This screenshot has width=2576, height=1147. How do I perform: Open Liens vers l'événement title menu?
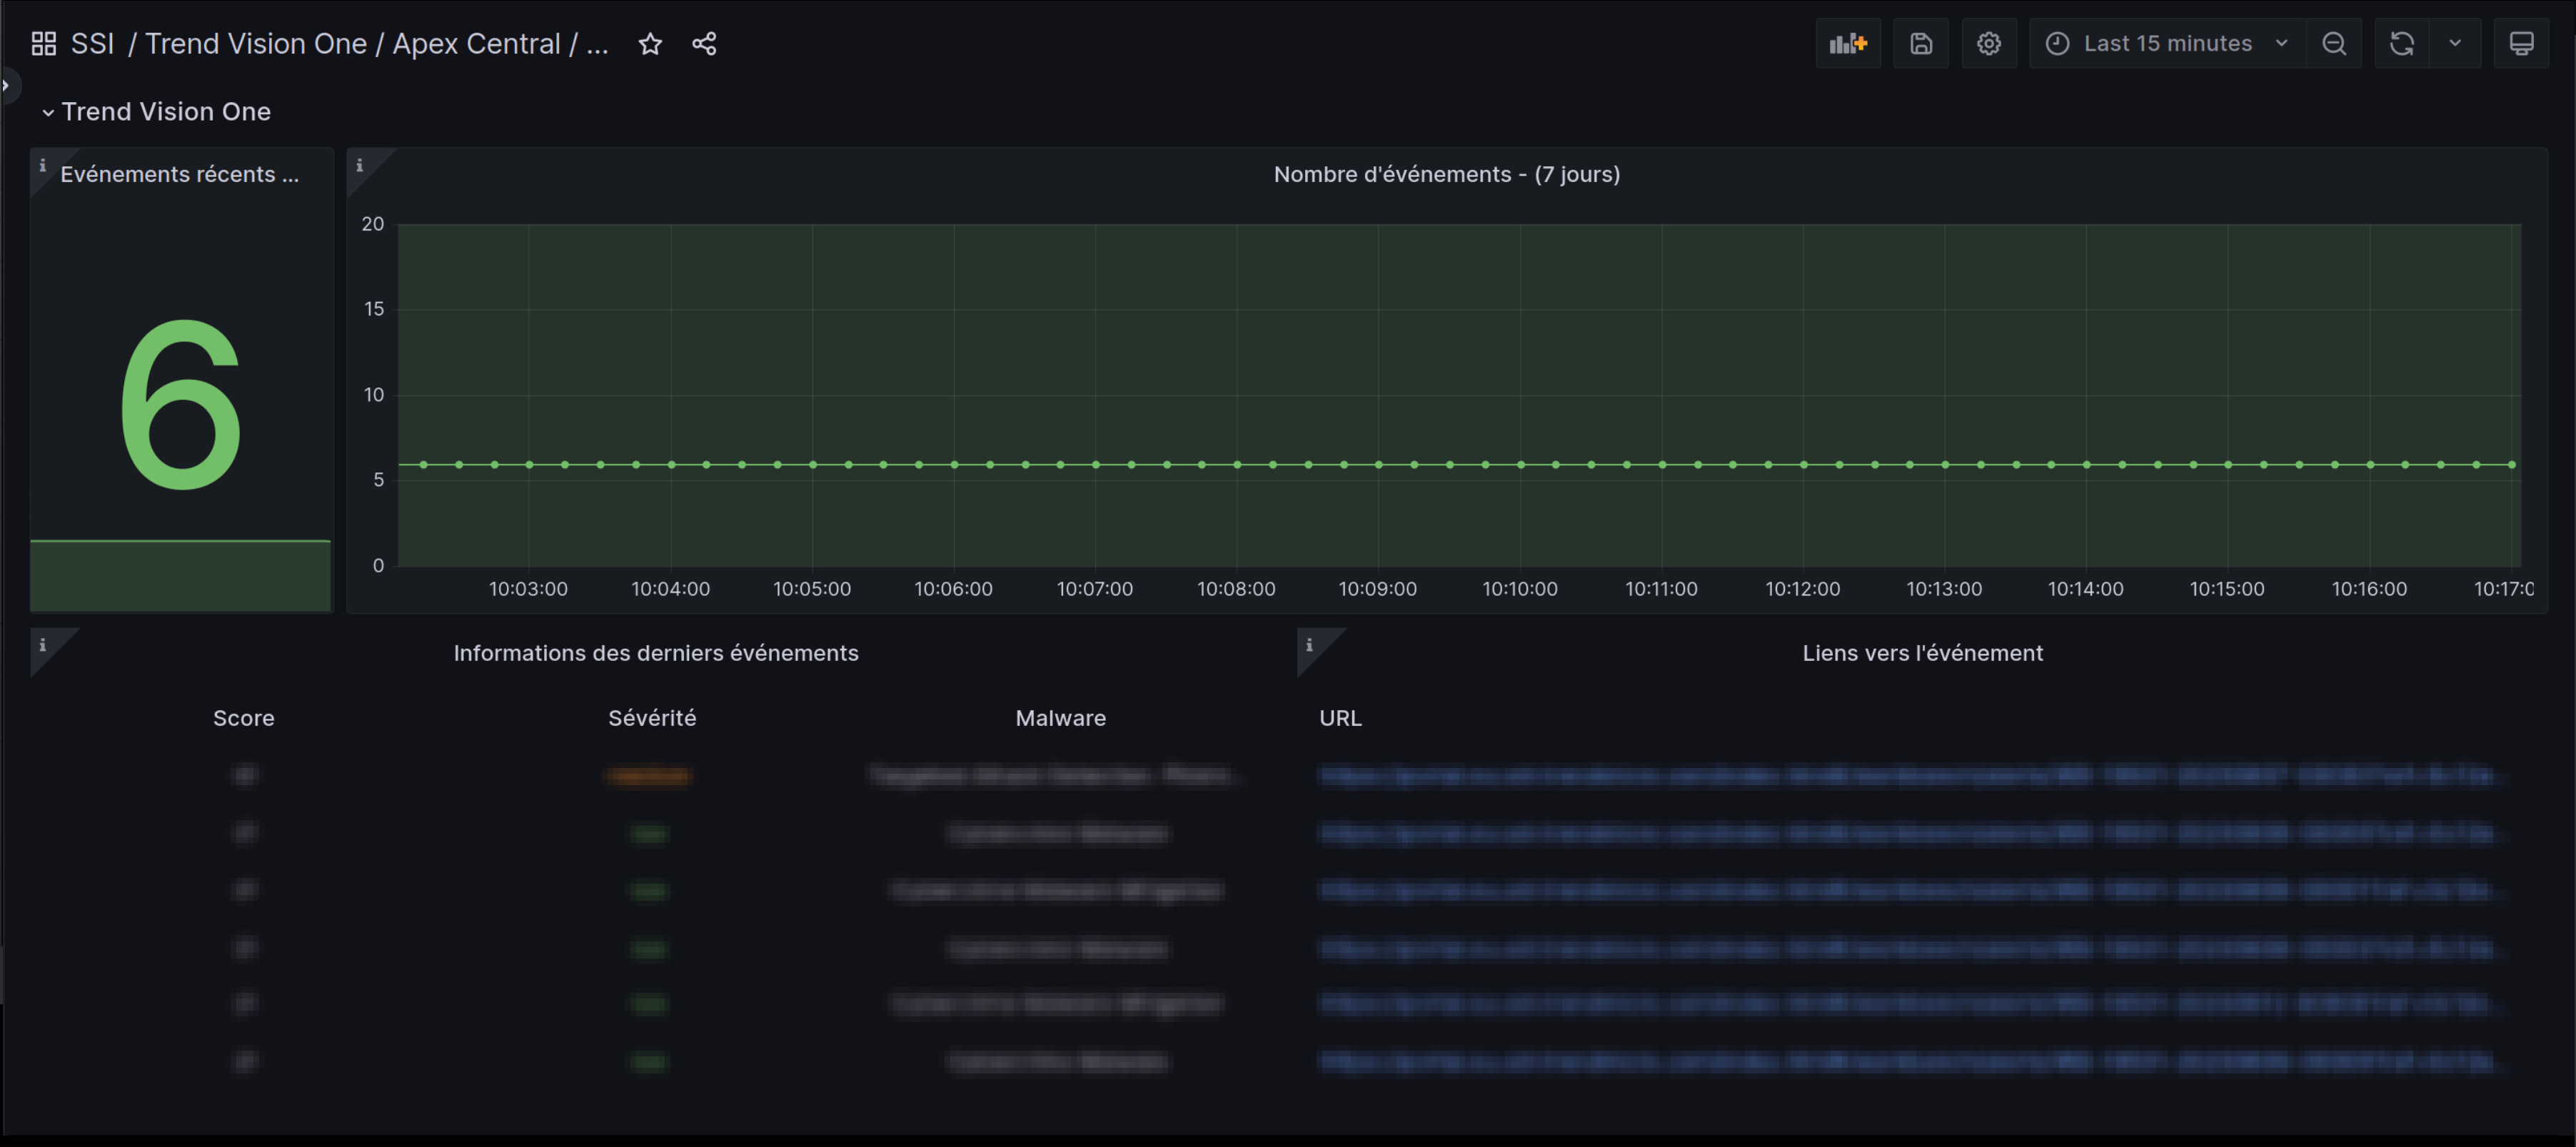point(1922,653)
